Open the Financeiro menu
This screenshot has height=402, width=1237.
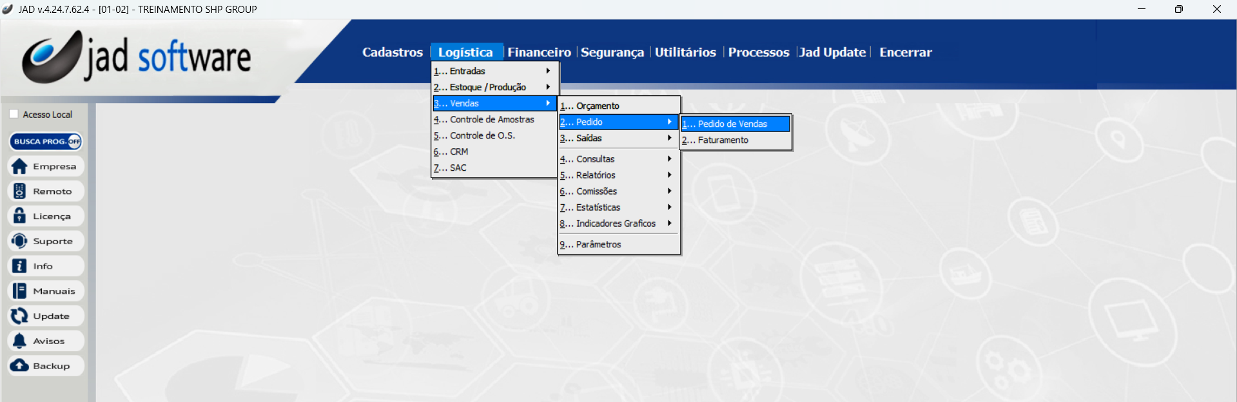coord(539,52)
